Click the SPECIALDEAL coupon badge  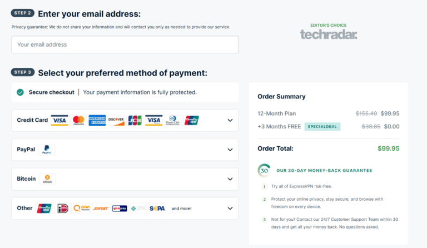point(322,127)
